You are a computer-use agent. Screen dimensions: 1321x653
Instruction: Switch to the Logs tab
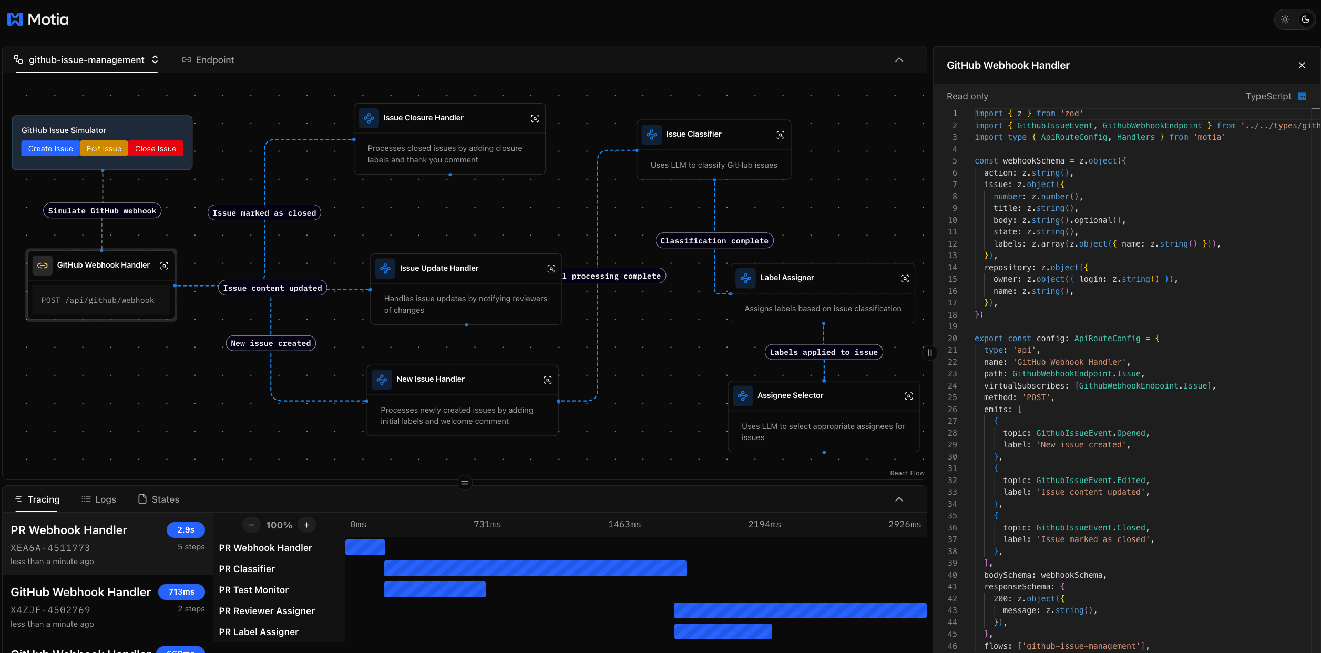click(99, 499)
